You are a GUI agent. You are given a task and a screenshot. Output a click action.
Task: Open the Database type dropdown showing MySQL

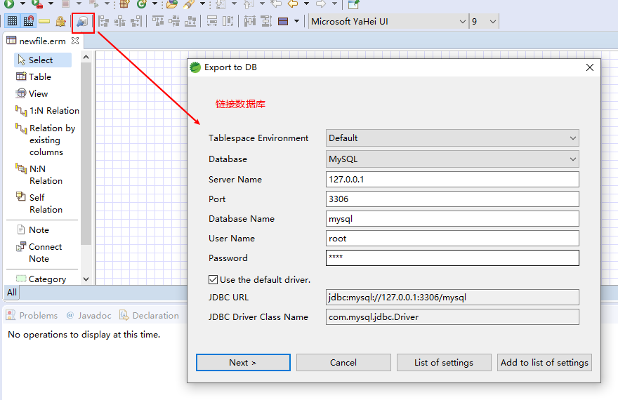(x=452, y=159)
